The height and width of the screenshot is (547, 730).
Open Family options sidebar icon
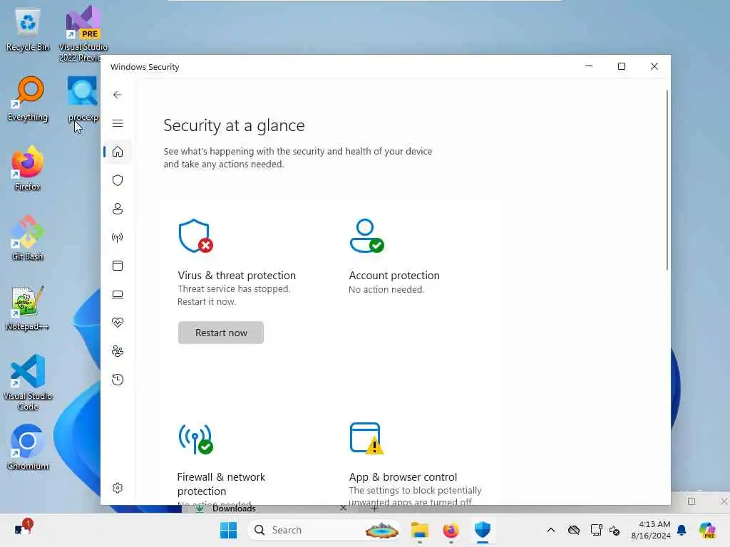(118, 351)
